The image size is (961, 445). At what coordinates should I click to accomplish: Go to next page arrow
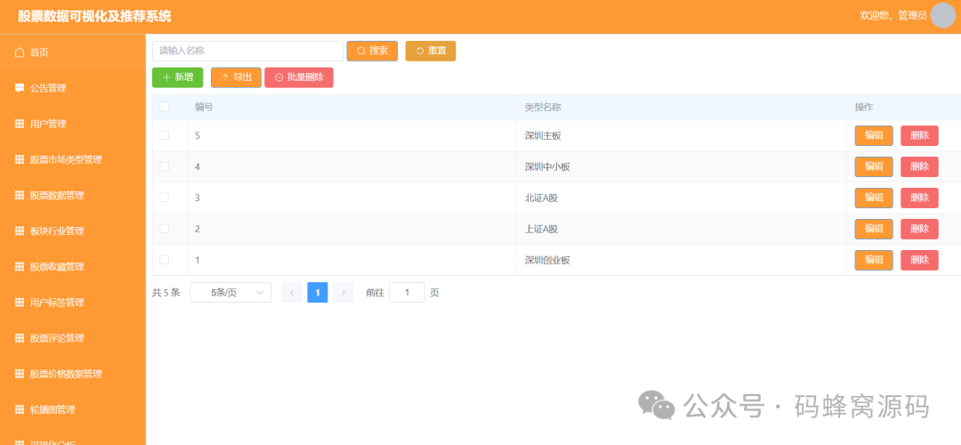point(343,293)
